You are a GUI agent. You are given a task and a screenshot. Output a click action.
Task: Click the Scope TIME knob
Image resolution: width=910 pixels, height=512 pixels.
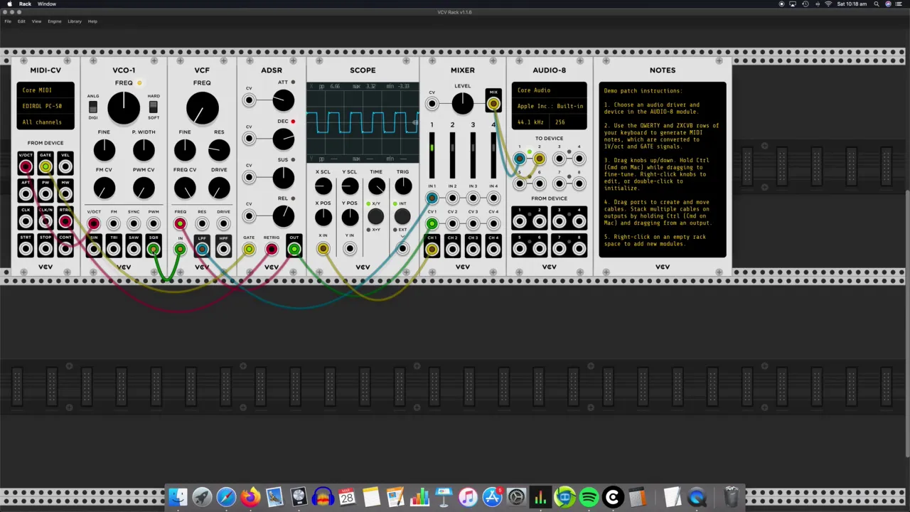[376, 186]
